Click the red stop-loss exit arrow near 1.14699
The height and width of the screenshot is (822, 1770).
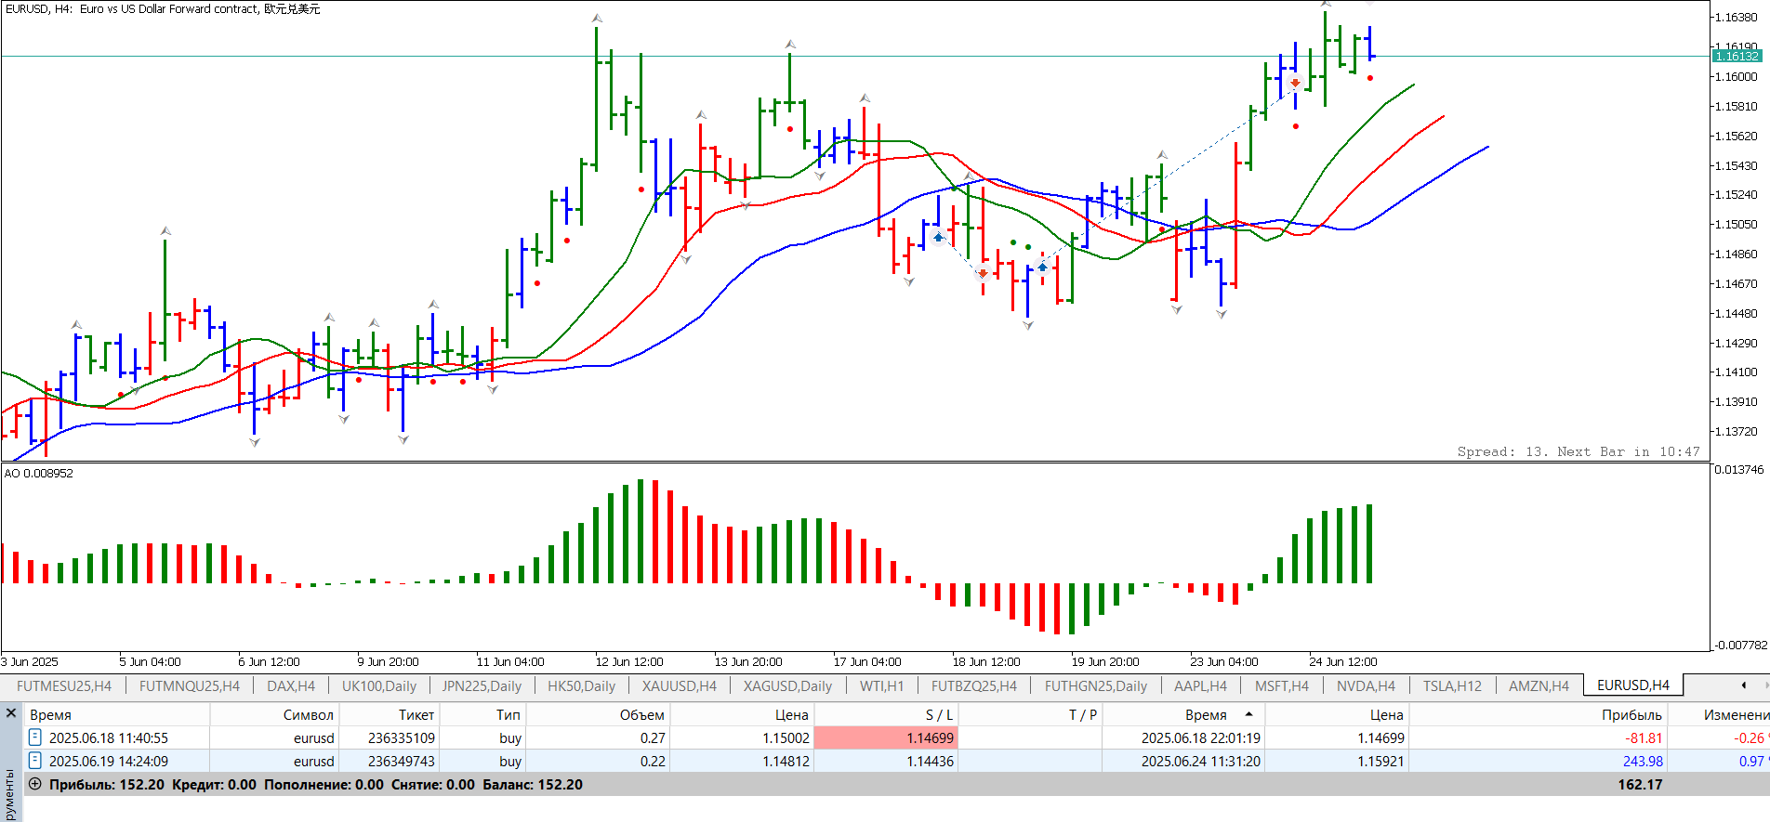(983, 274)
